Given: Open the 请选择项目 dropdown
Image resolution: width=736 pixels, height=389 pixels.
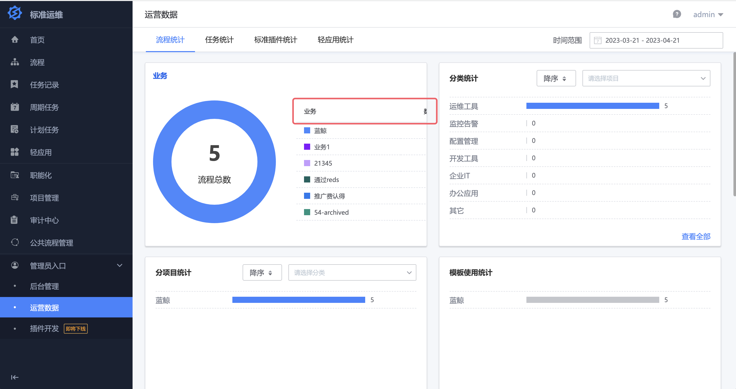Looking at the screenshot, I should click(646, 78).
